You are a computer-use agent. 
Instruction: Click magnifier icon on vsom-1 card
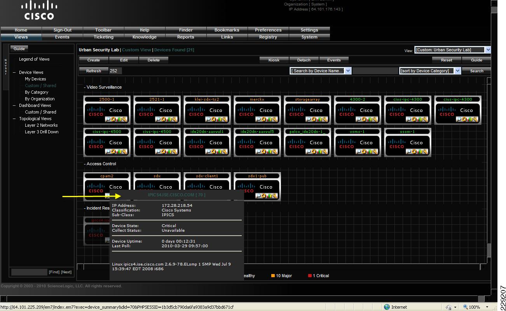tap(409, 151)
